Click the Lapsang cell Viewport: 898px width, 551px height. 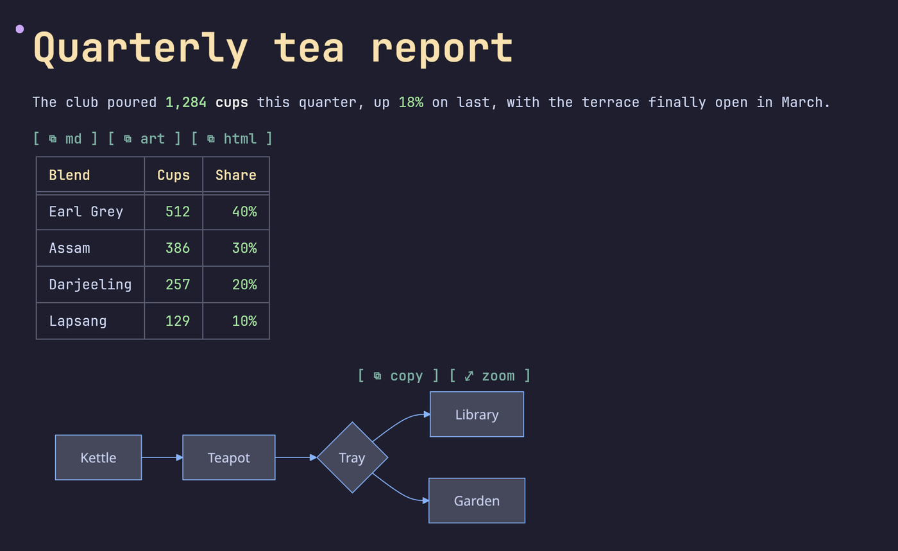coord(90,321)
